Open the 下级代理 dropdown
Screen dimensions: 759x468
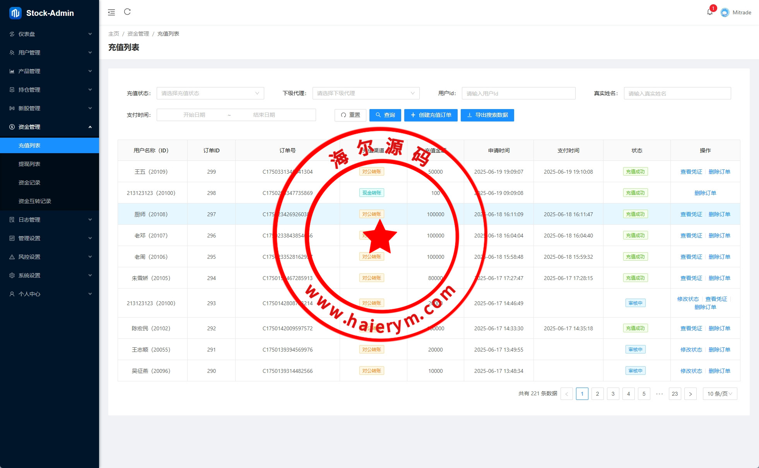click(x=366, y=93)
